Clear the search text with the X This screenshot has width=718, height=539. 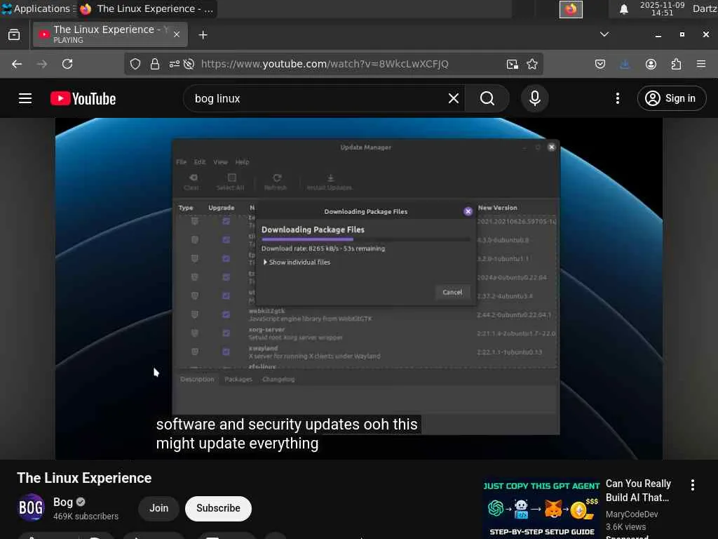click(x=454, y=98)
